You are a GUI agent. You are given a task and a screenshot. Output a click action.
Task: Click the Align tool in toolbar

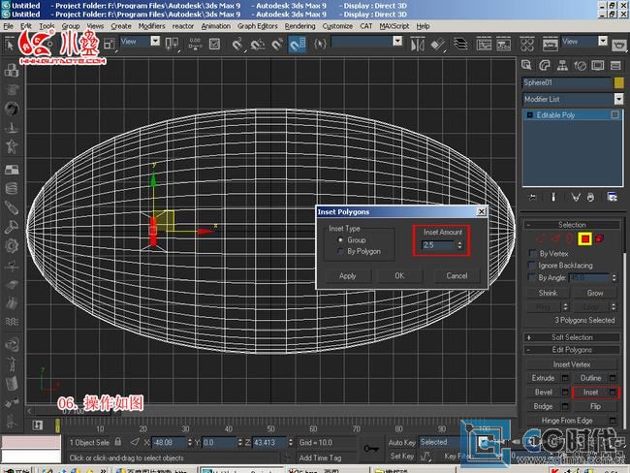pyautogui.click(x=437, y=44)
